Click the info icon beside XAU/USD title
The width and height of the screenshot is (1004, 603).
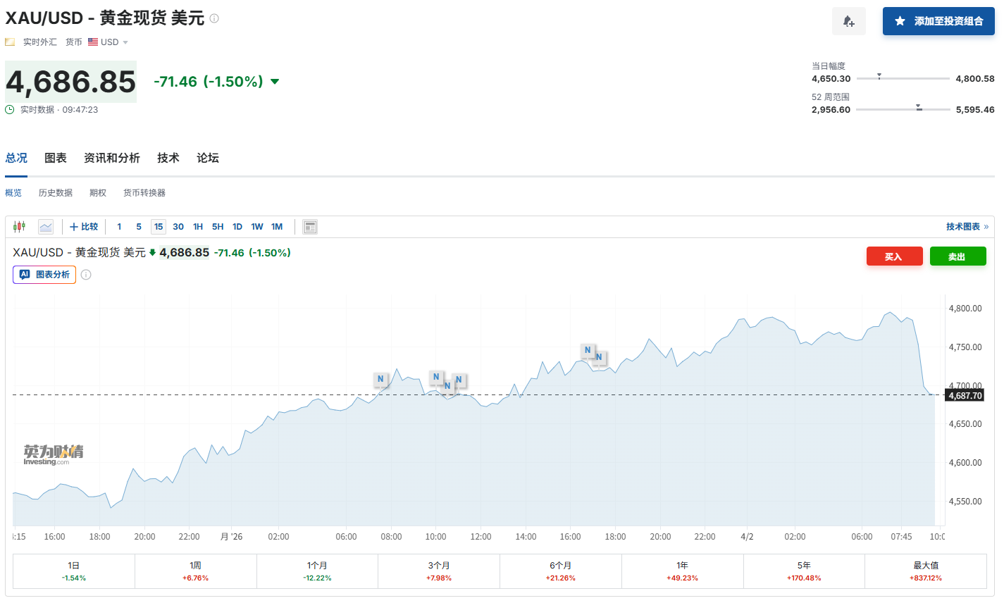tap(214, 18)
